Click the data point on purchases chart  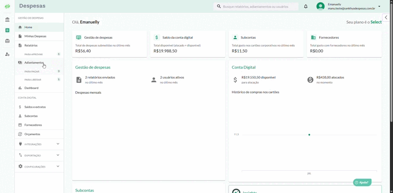309,135
